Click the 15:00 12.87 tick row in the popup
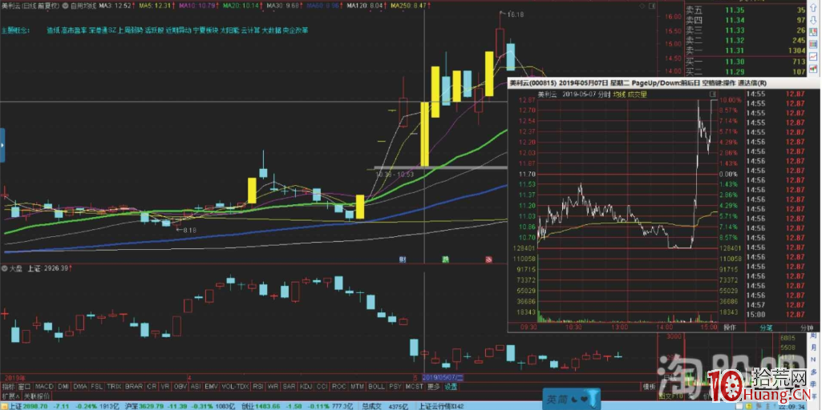Image resolution: width=822 pixels, height=410 pixels. 777,314
